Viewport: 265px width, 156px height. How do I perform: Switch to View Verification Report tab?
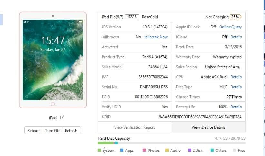coord(134,127)
